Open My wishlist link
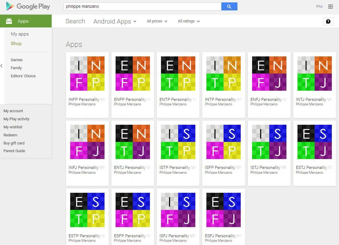The width and height of the screenshot is (339, 245). click(13, 127)
